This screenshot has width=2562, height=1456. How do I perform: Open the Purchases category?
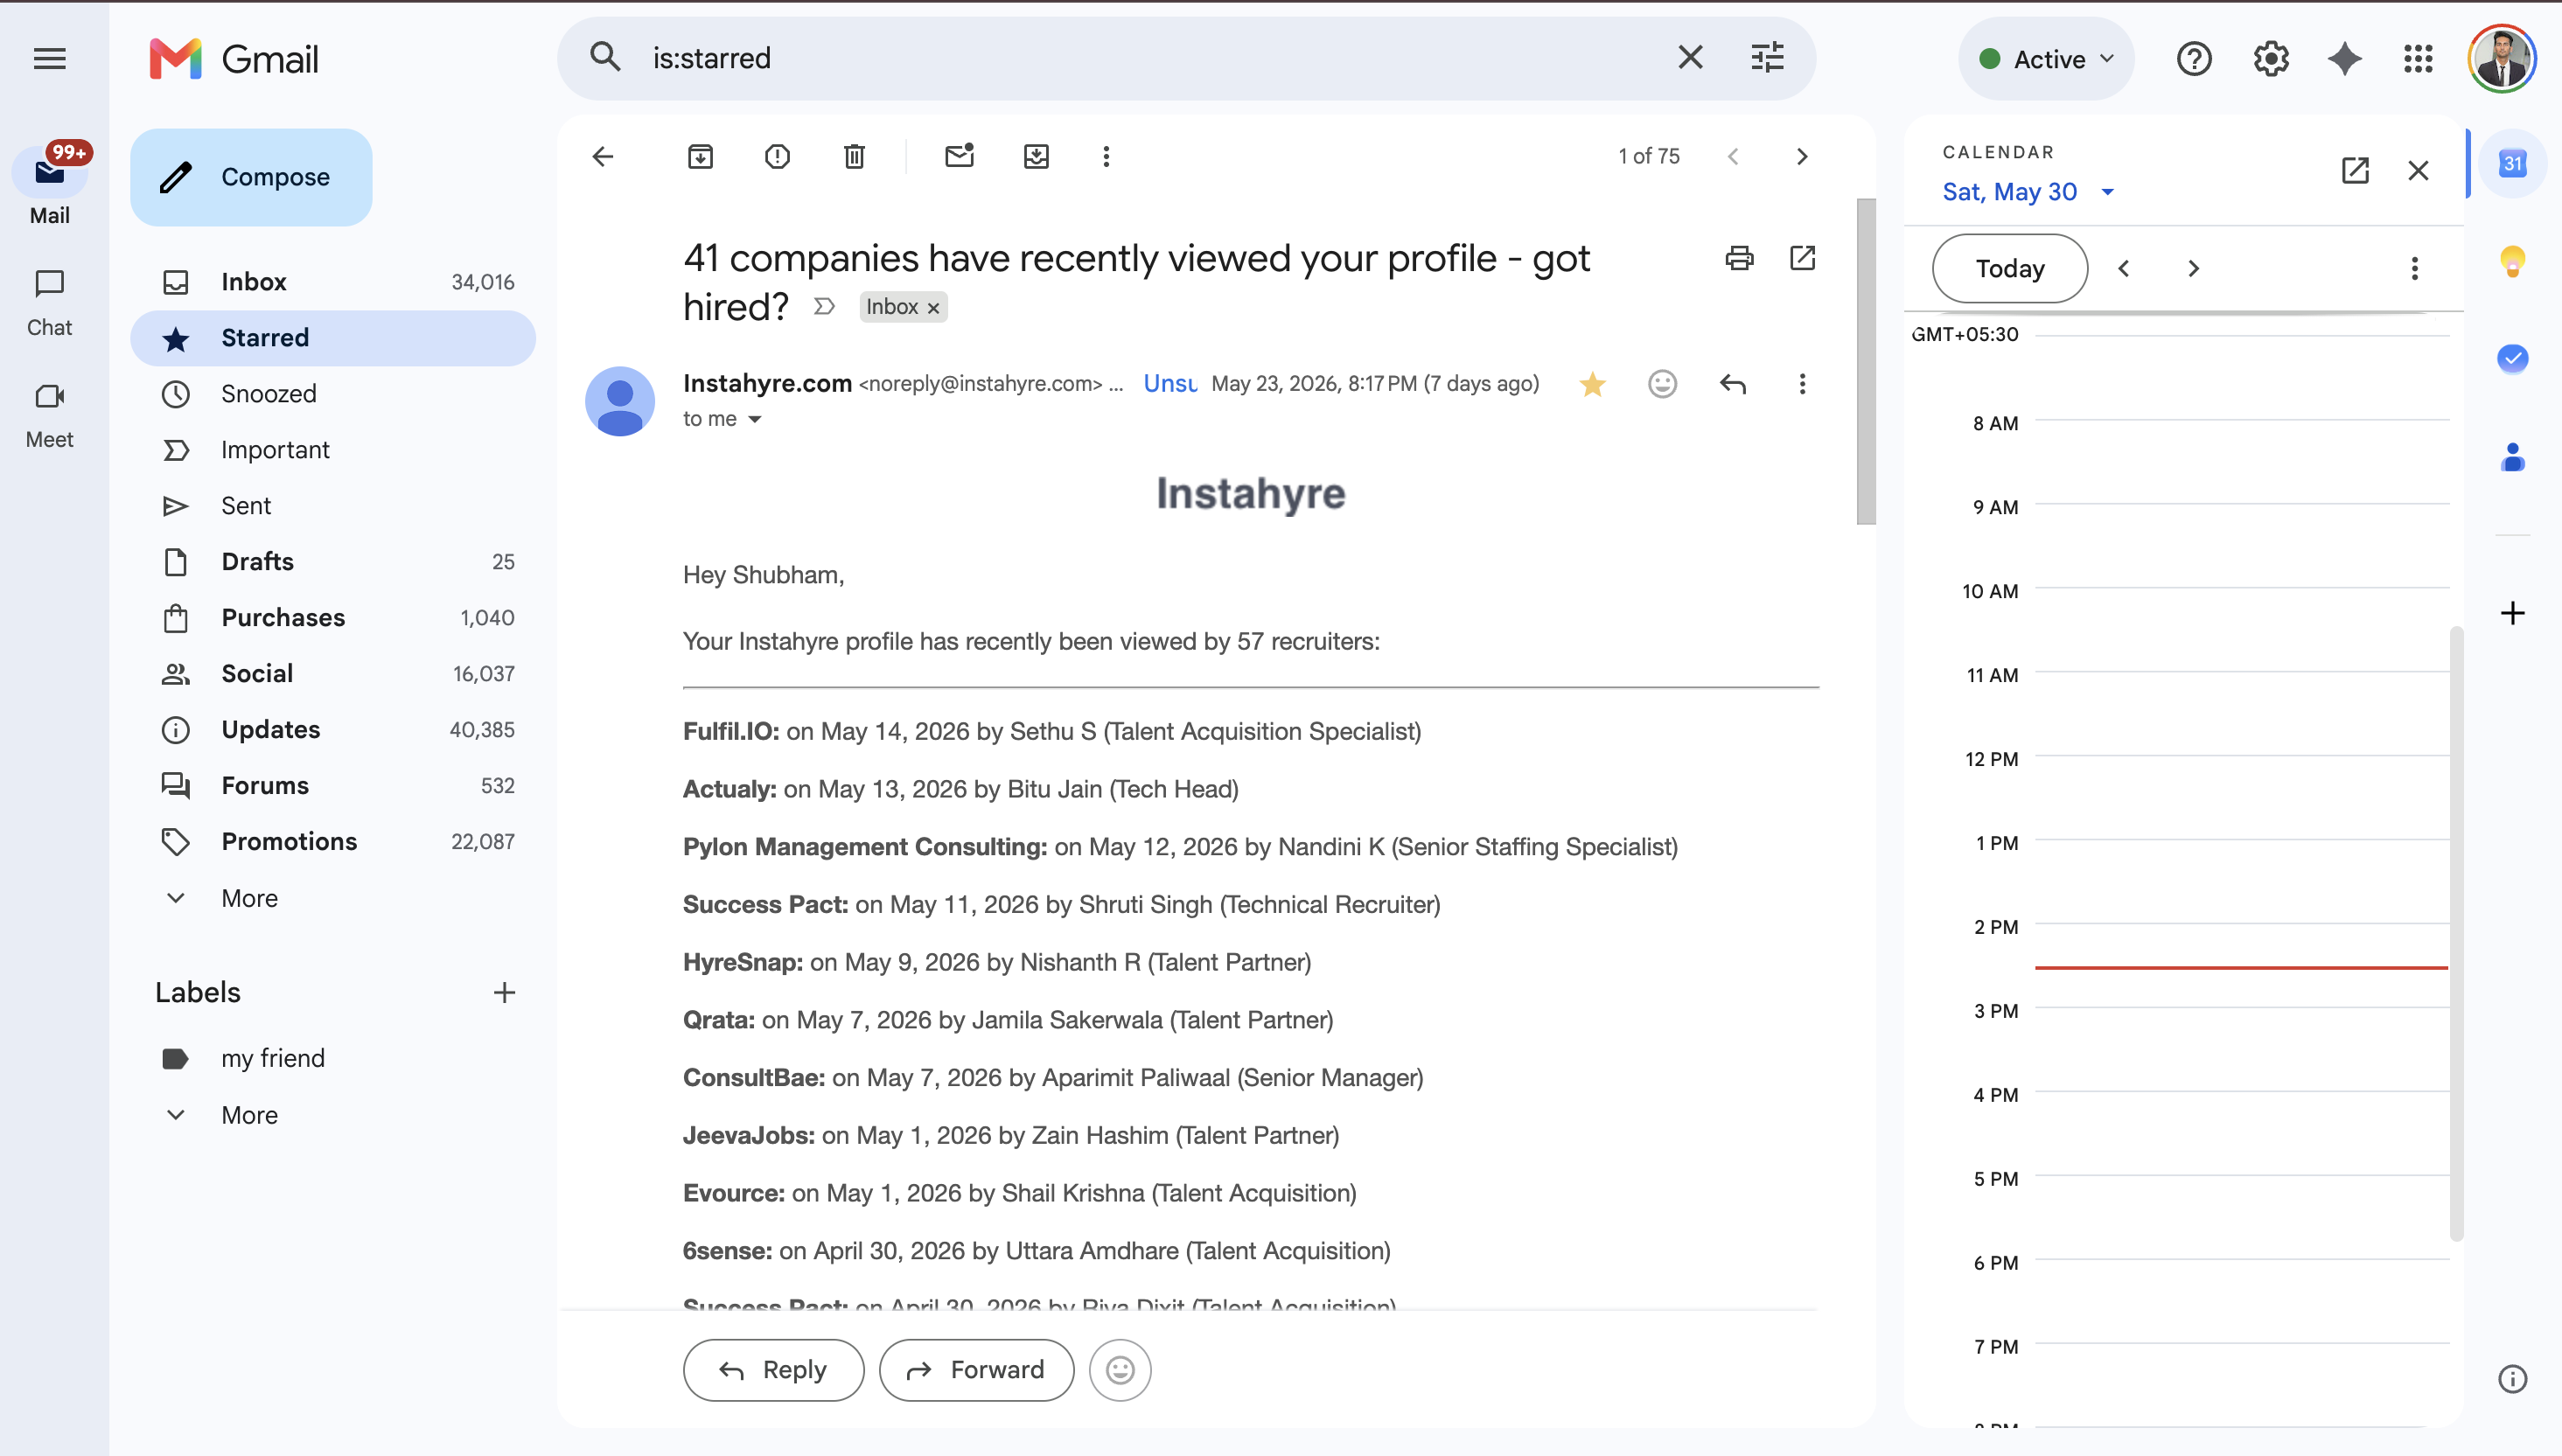tap(333, 618)
